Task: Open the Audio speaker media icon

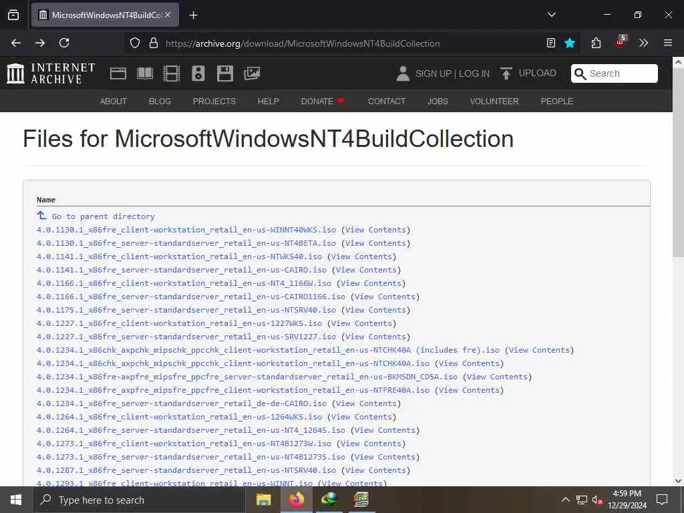Action: point(198,73)
